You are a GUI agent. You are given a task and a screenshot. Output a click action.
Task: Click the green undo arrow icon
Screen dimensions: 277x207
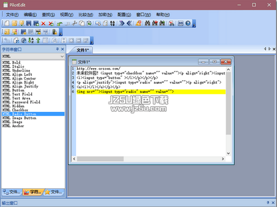(x=60, y=24)
